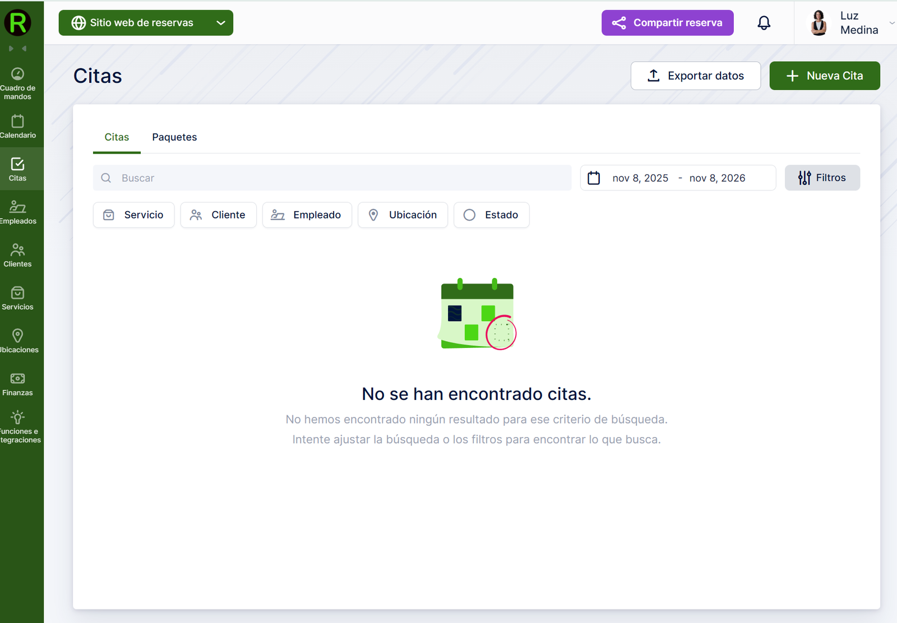Open Empleados section in sidebar
The image size is (897, 623).
(18, 213)
